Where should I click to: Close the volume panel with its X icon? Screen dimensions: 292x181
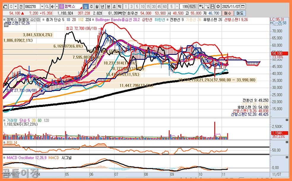click(x=287, y=120)
